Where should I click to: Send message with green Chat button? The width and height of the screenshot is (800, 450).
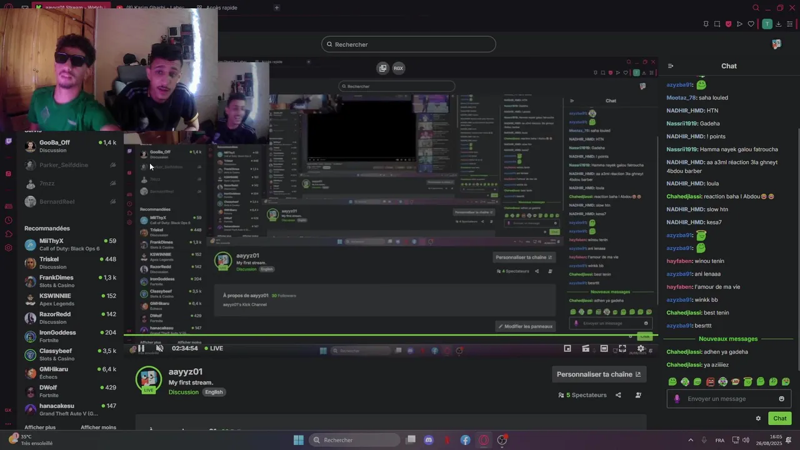pyautogui.click(x=779, y=419)
